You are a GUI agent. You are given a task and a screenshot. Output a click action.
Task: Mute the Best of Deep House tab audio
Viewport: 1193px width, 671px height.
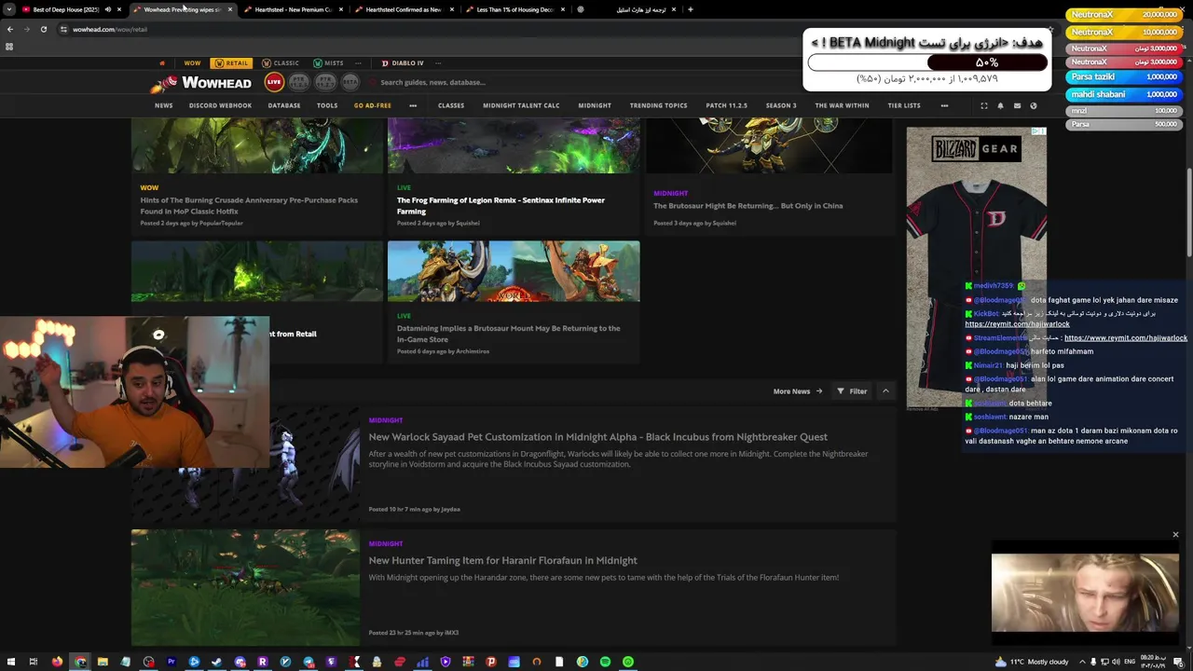tap(107, 9)
